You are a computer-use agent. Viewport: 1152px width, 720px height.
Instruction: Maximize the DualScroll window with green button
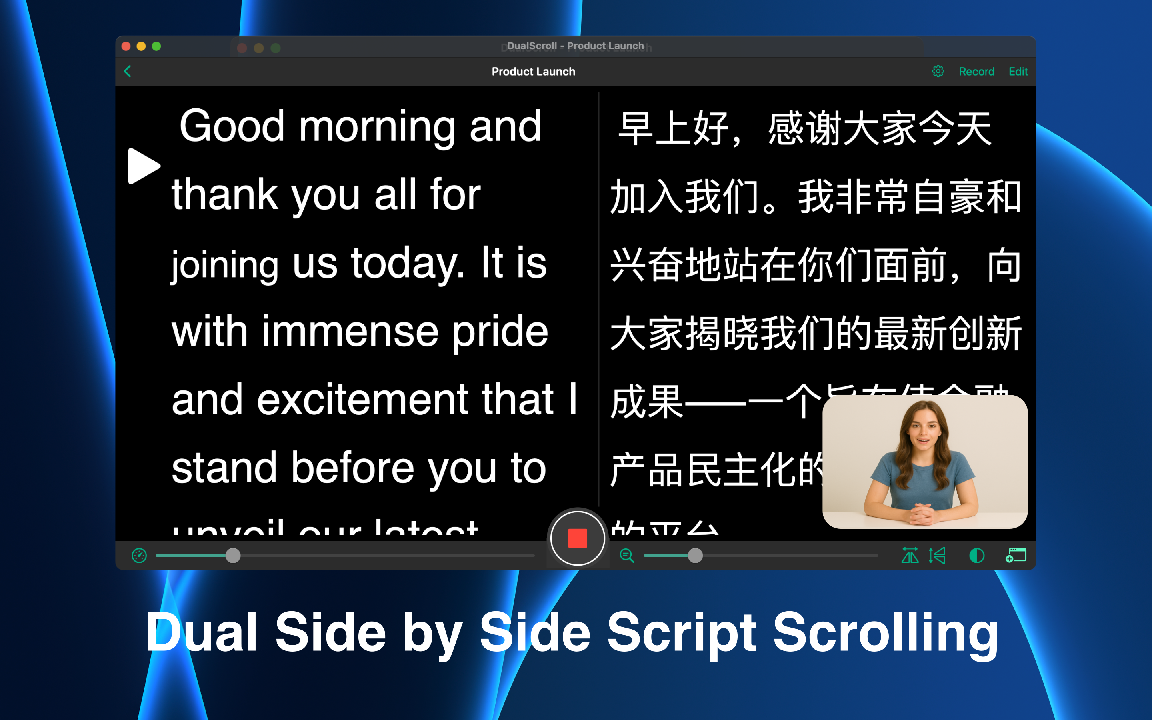pos(156,46)
